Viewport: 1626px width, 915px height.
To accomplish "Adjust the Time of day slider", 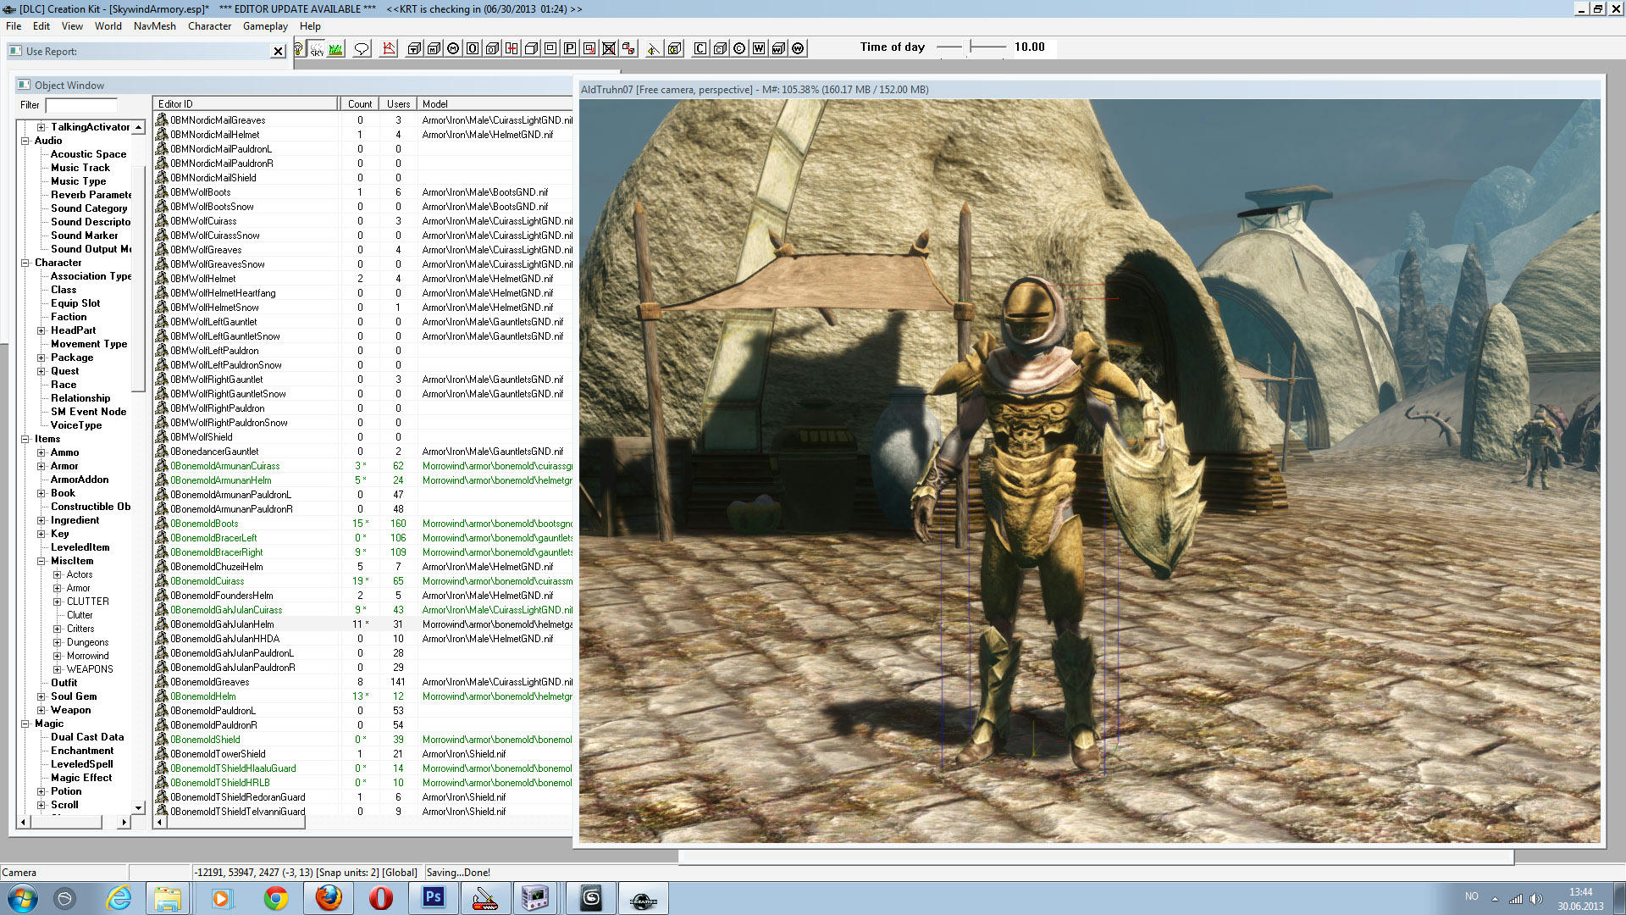I will [x=971, y=47].
